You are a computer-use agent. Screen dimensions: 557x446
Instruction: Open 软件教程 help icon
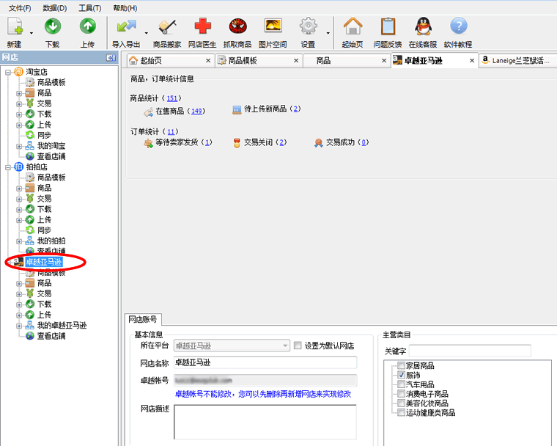click(459, 26)
